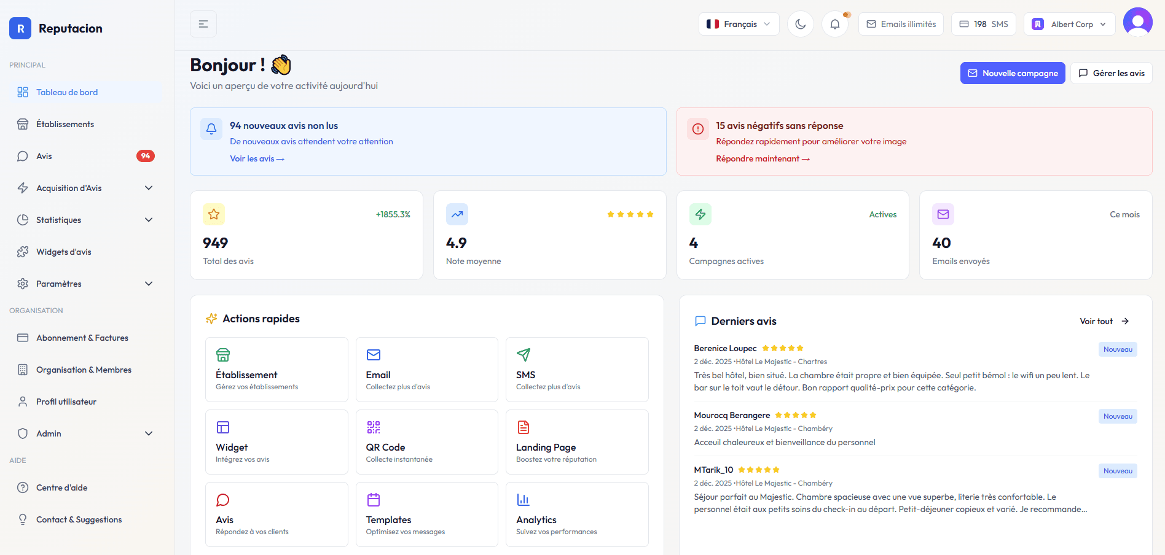Open the notifications bell in header
The image size is (1165, 555).
point(835,24)
